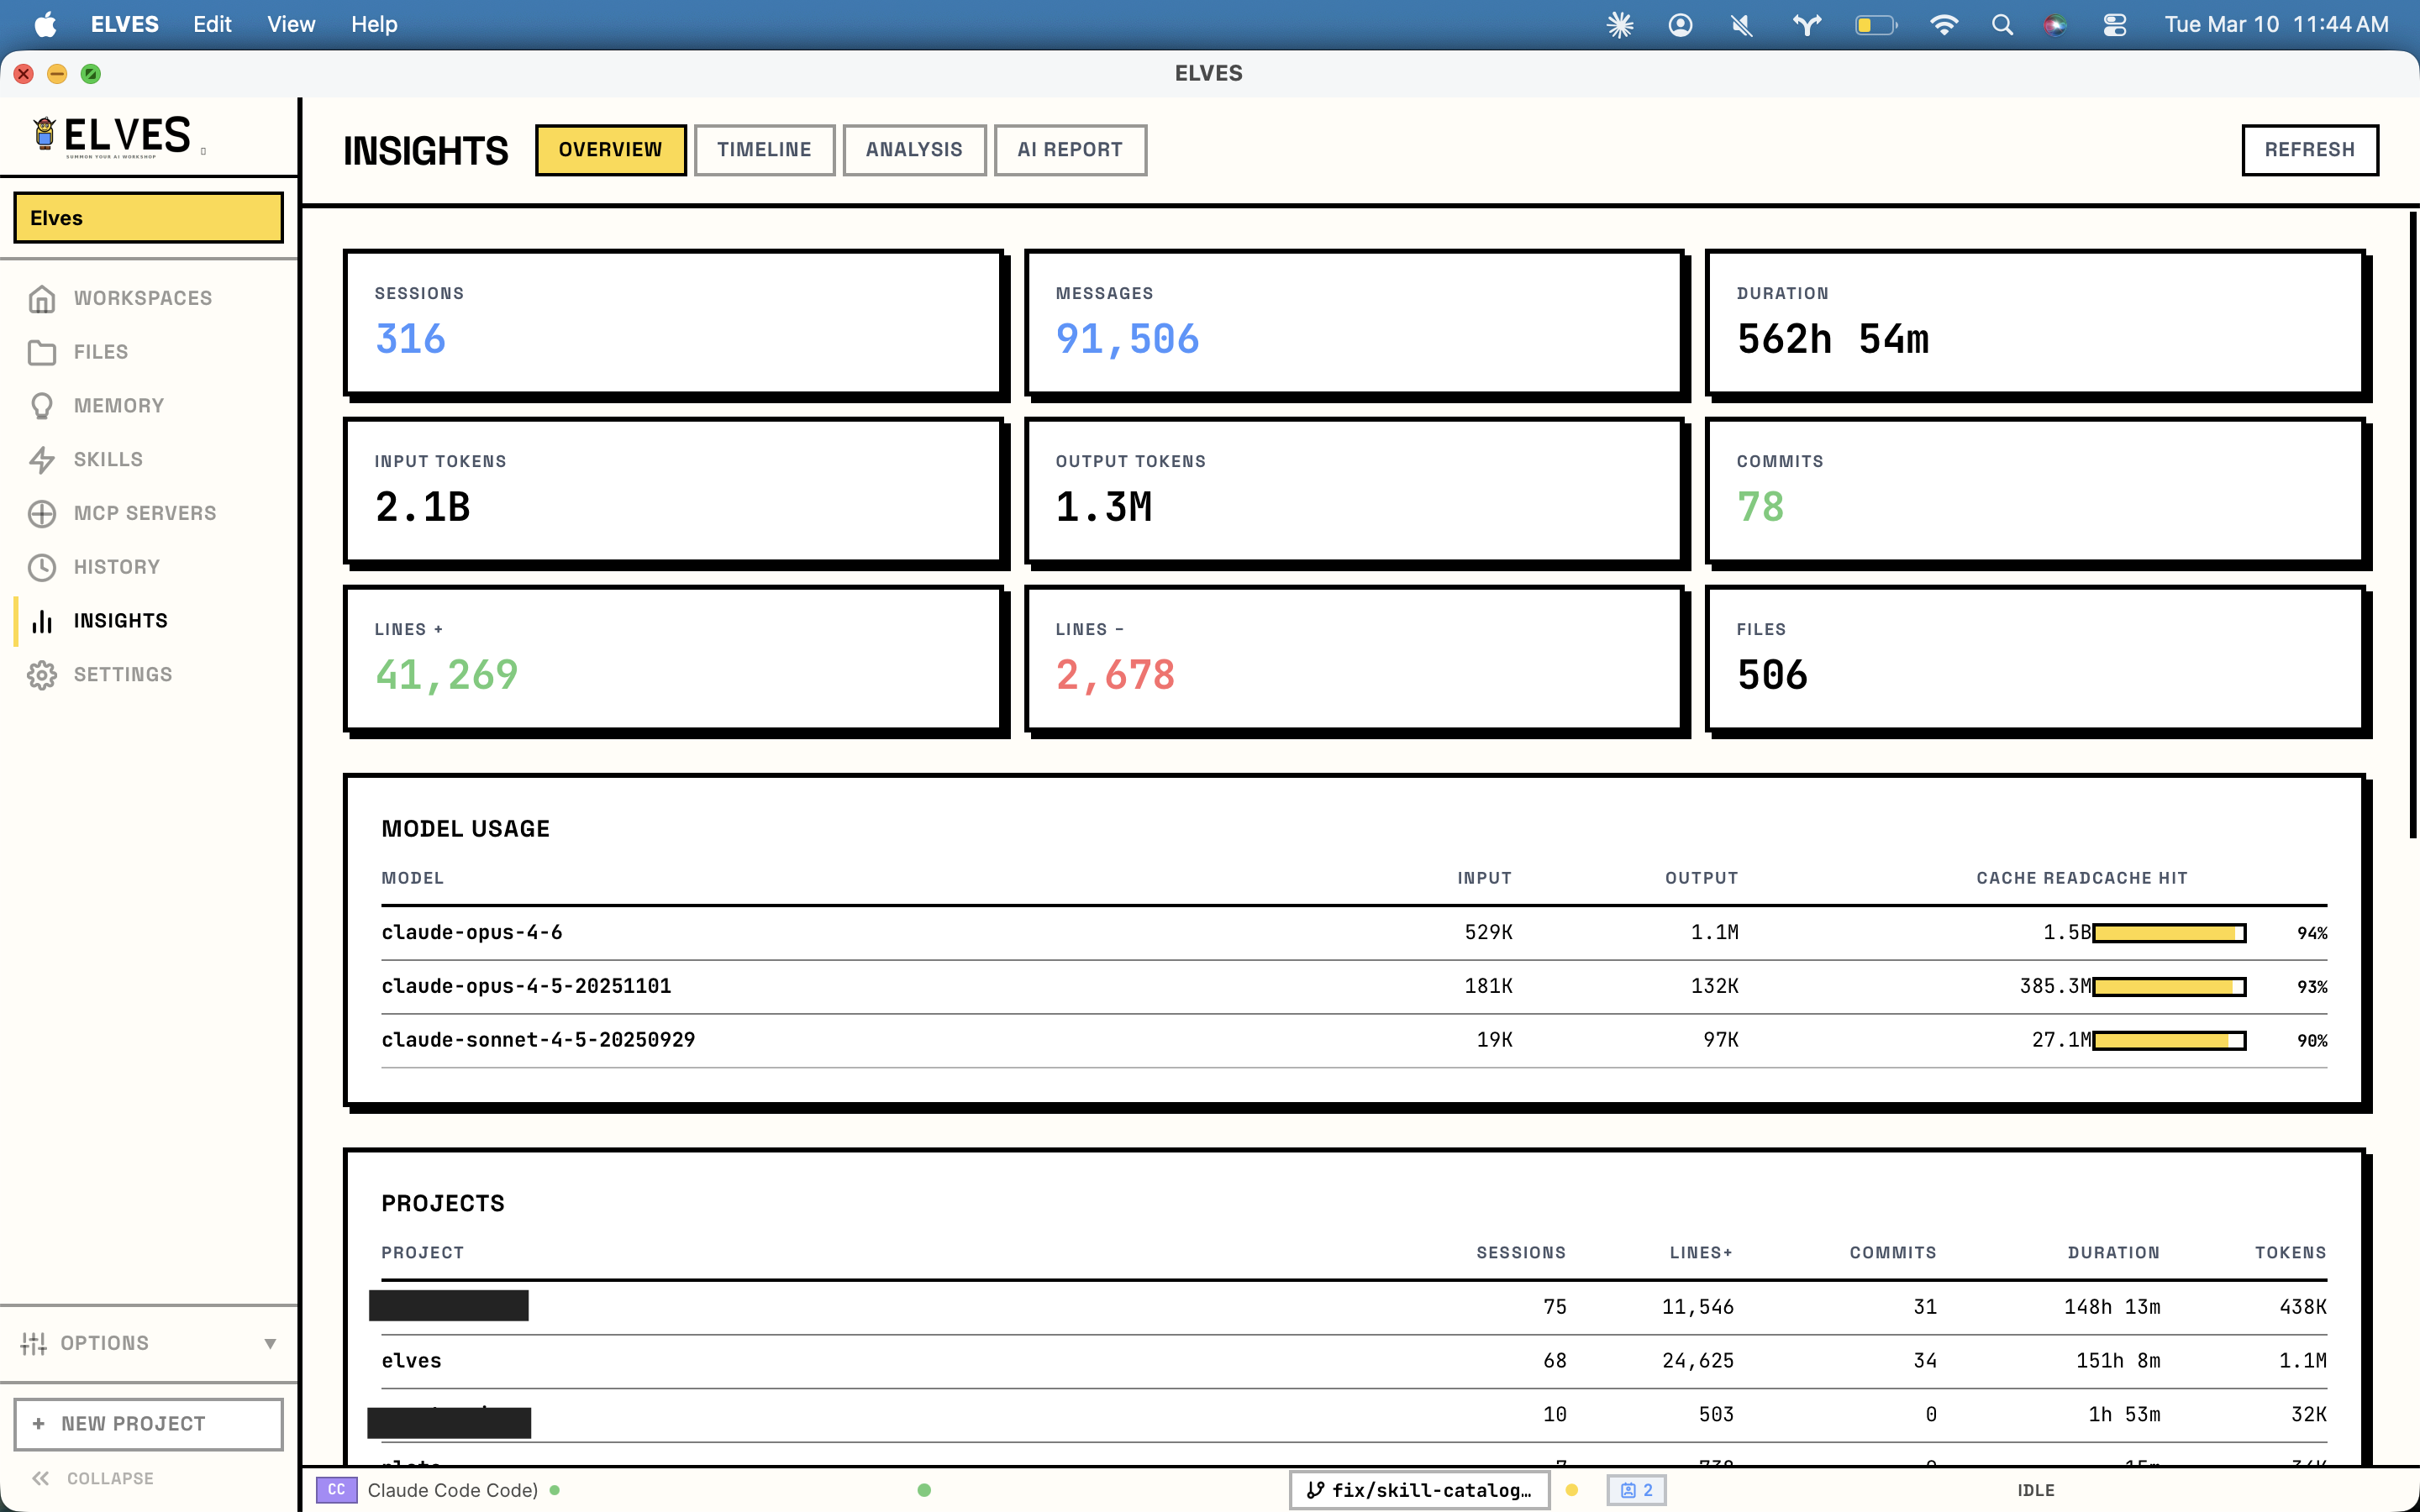Click the Skills lightning bolt icon
The image size is (2420, 1512).
pyautogui.click(x=41, y=460)
